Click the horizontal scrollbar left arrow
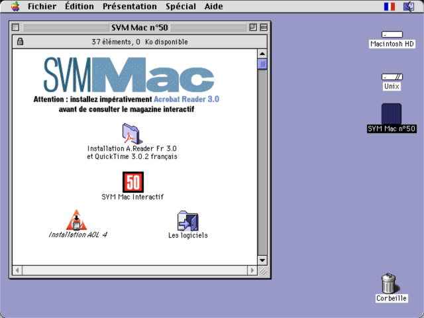 click(17, 270)
